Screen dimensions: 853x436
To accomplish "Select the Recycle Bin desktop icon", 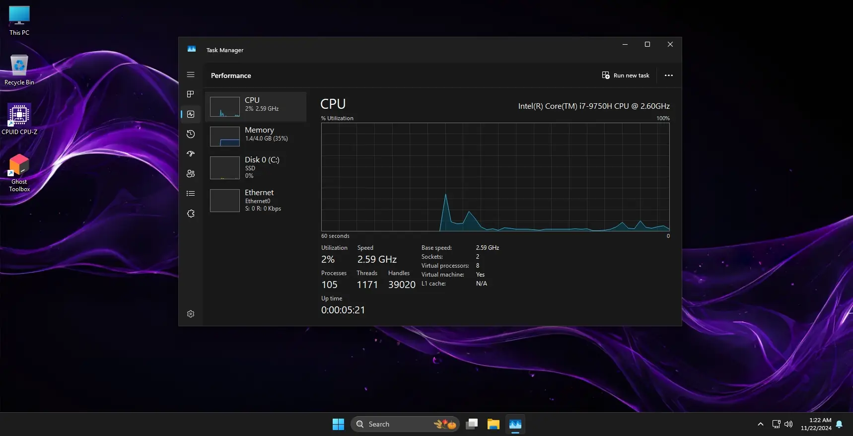I will point(19,70).
